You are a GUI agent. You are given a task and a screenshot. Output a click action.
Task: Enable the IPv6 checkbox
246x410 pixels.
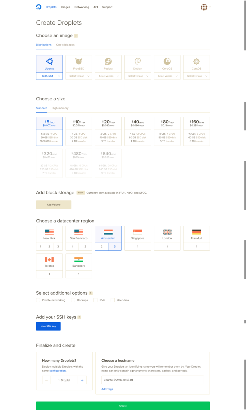[x=95, y=300]
